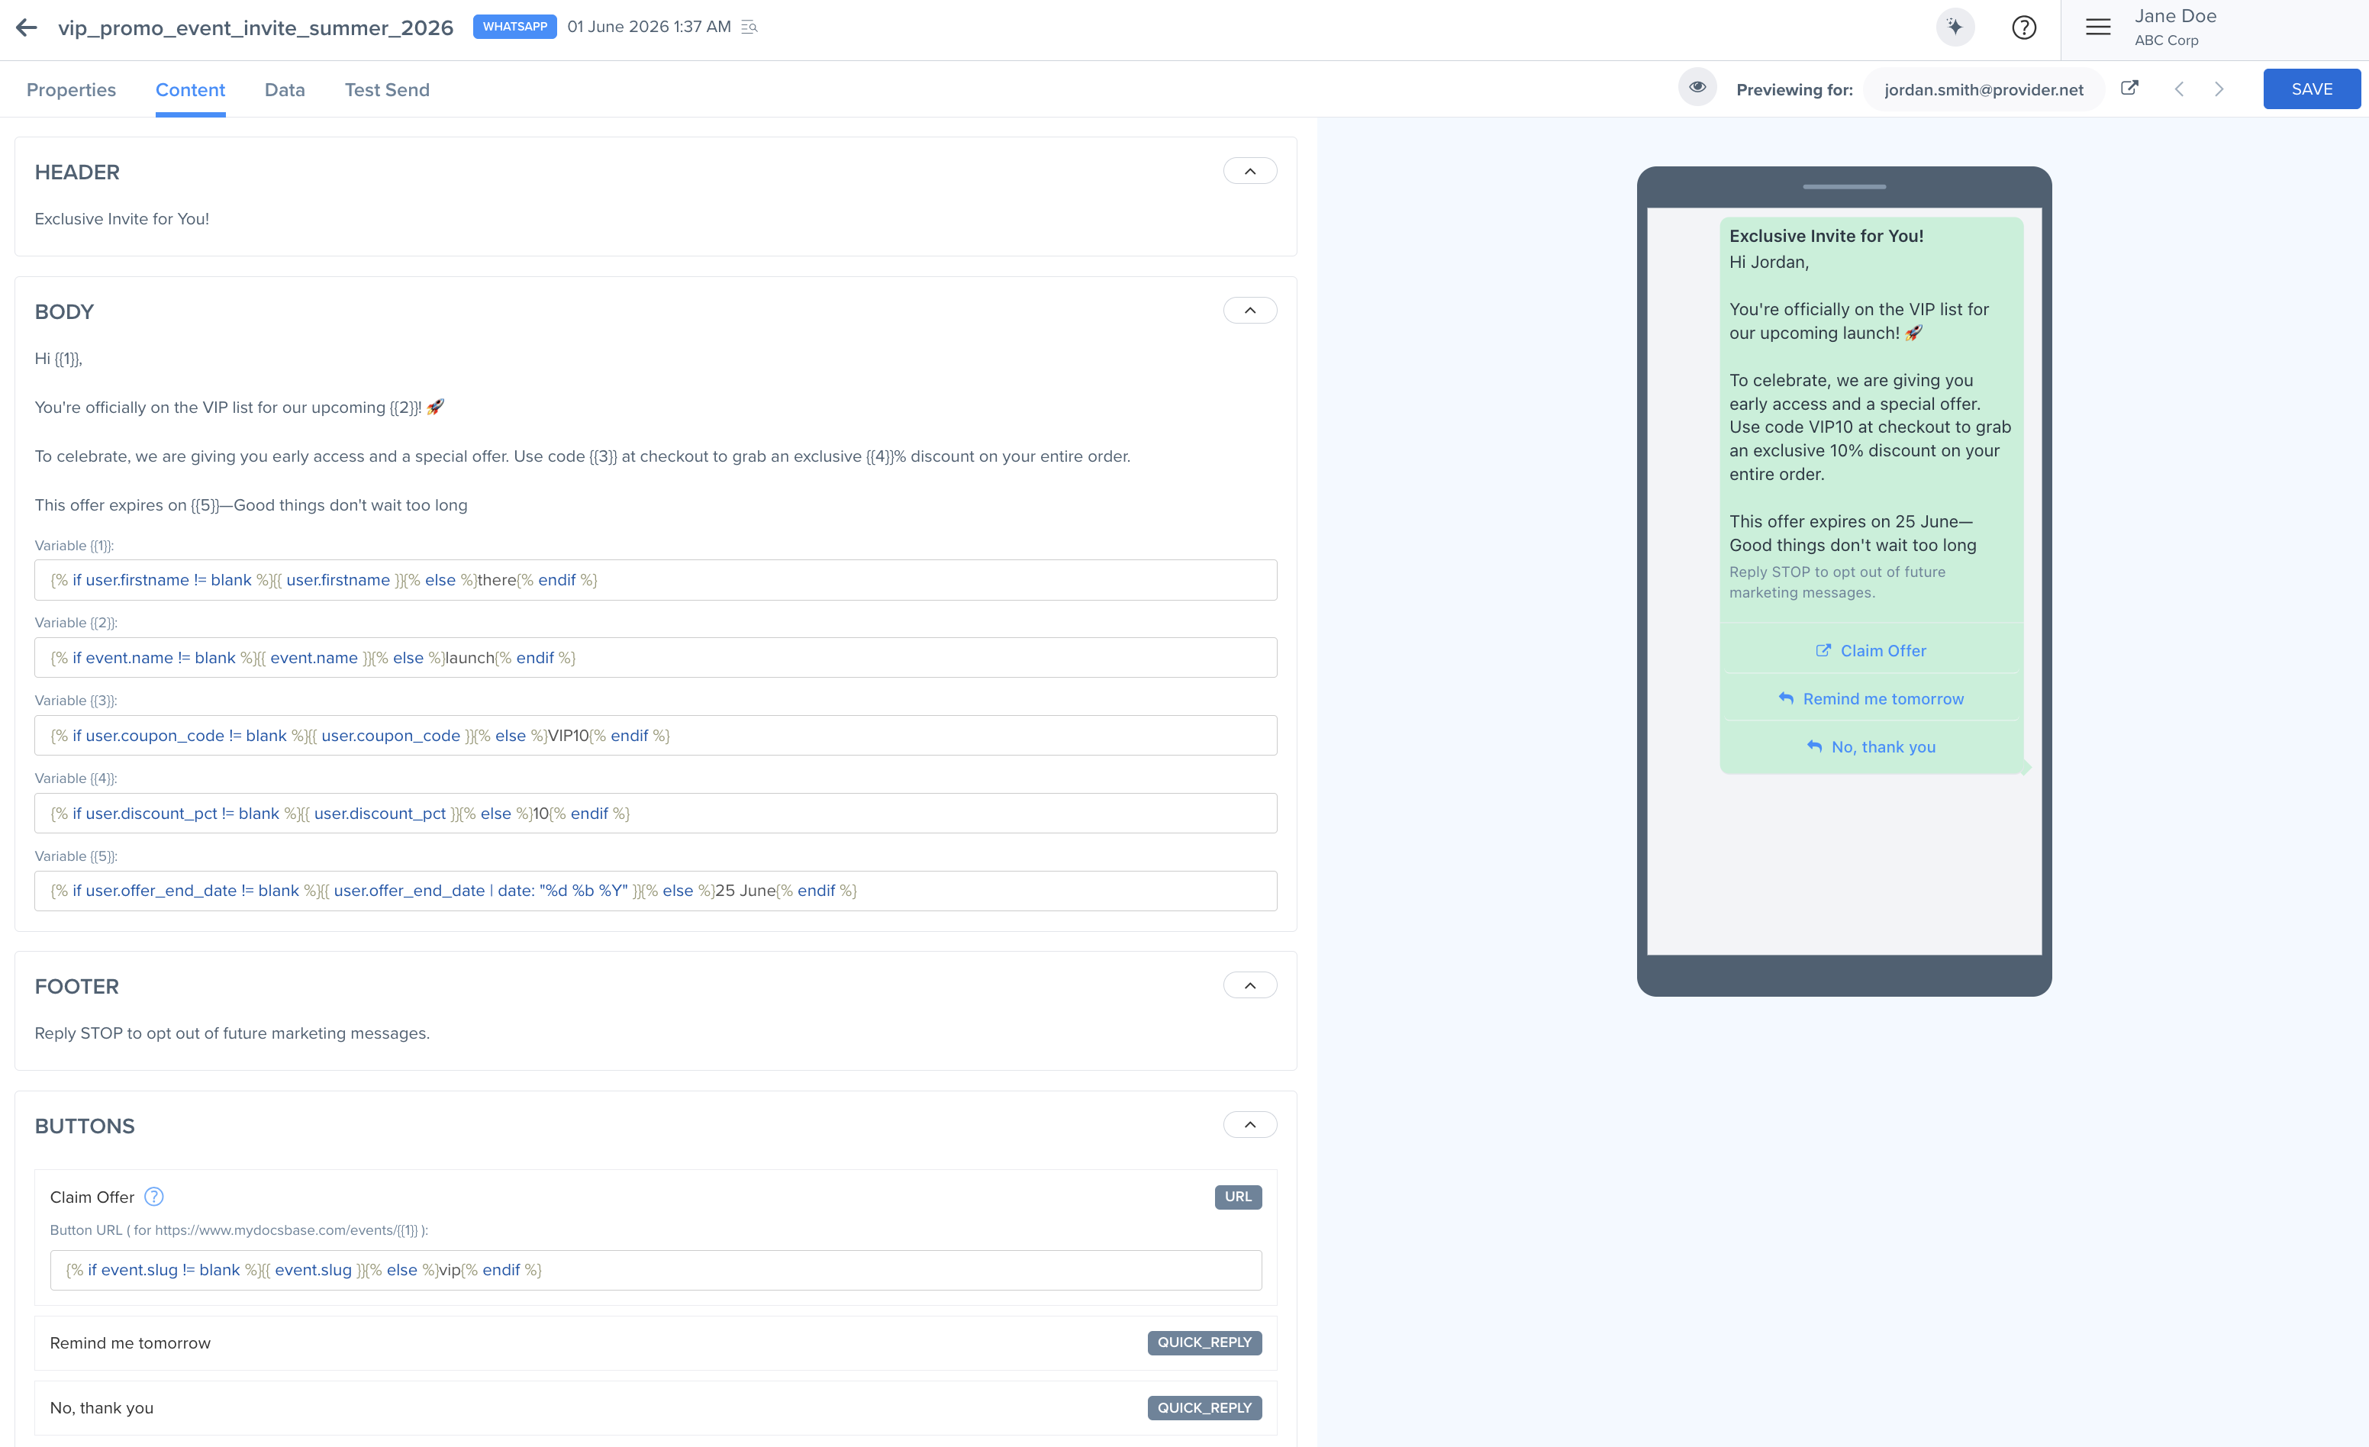Edit the Variable {{5}} offer end date field
The height and width of the screenshot is (1447, 2369).
[656, 891]
